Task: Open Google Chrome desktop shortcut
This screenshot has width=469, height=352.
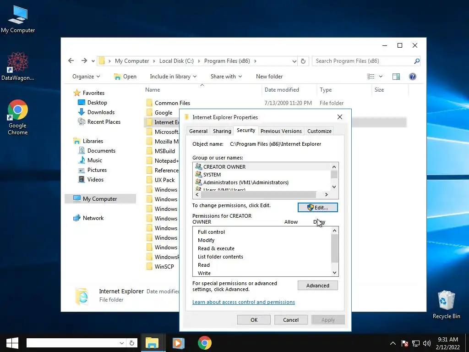Action: click(x=18, y=117)
